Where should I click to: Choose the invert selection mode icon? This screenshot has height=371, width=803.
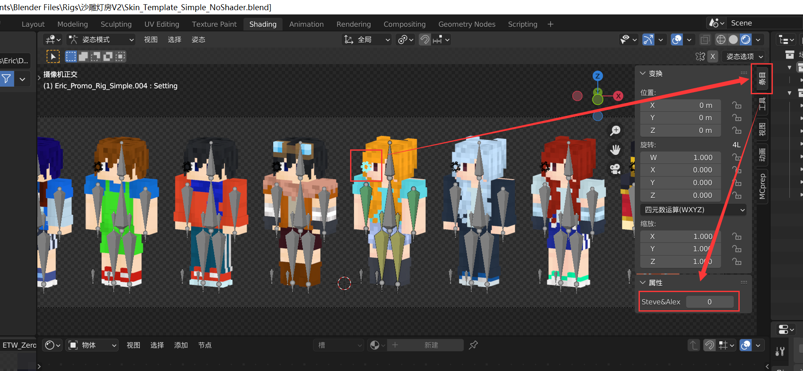(x=108, y=56)
